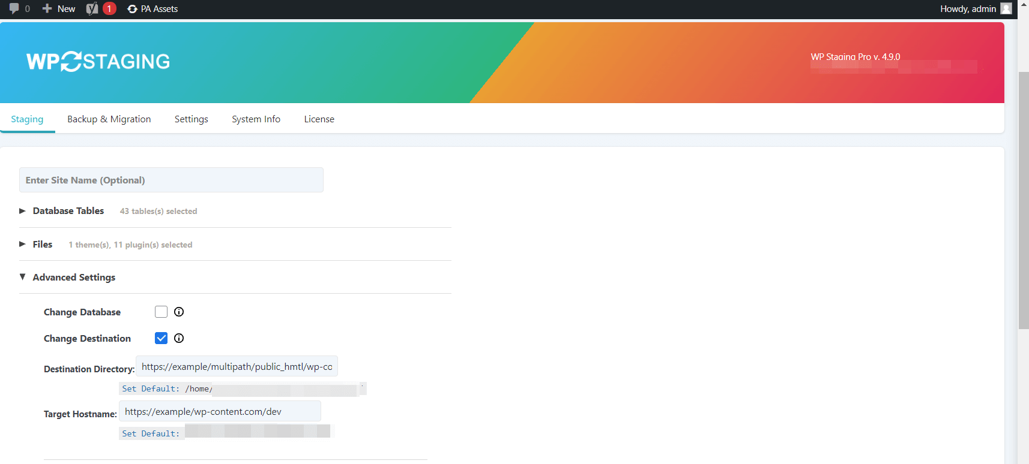Show info tooltip for Change Database
The width and height of the screenshot is (1029, 464).
[179, 312]
